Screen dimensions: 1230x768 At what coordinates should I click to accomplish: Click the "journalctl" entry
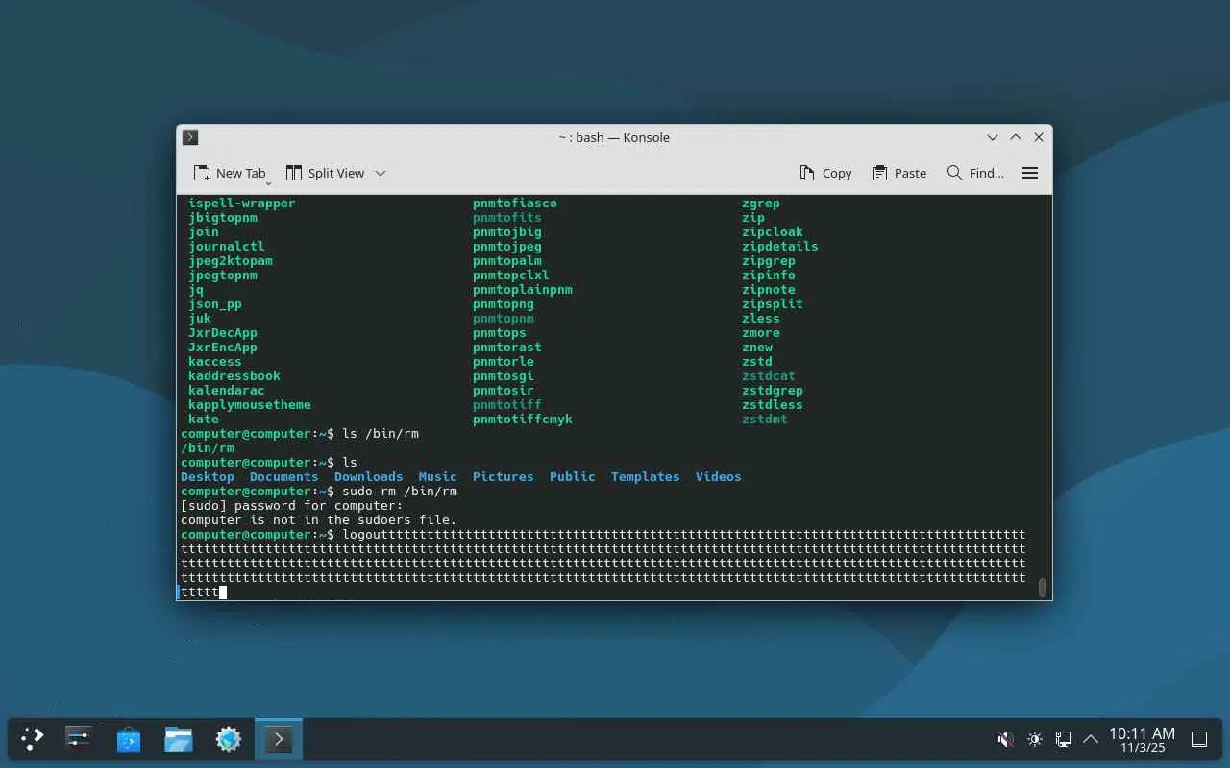coord(227,247)
